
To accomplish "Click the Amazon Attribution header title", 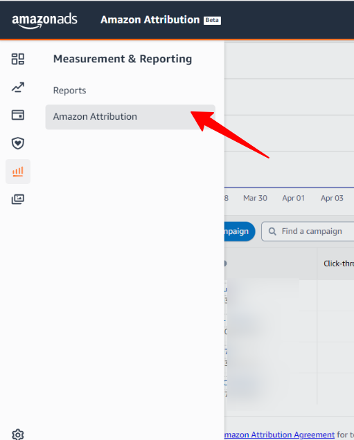I will click(x=150, y=19).
